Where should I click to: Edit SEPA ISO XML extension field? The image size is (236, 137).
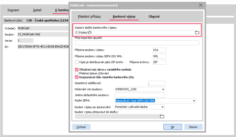[159, 56]
